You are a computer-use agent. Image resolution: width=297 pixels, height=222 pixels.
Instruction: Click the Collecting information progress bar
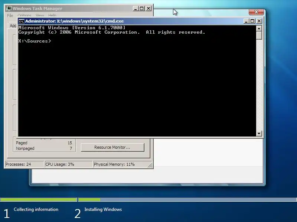[39, 199]
